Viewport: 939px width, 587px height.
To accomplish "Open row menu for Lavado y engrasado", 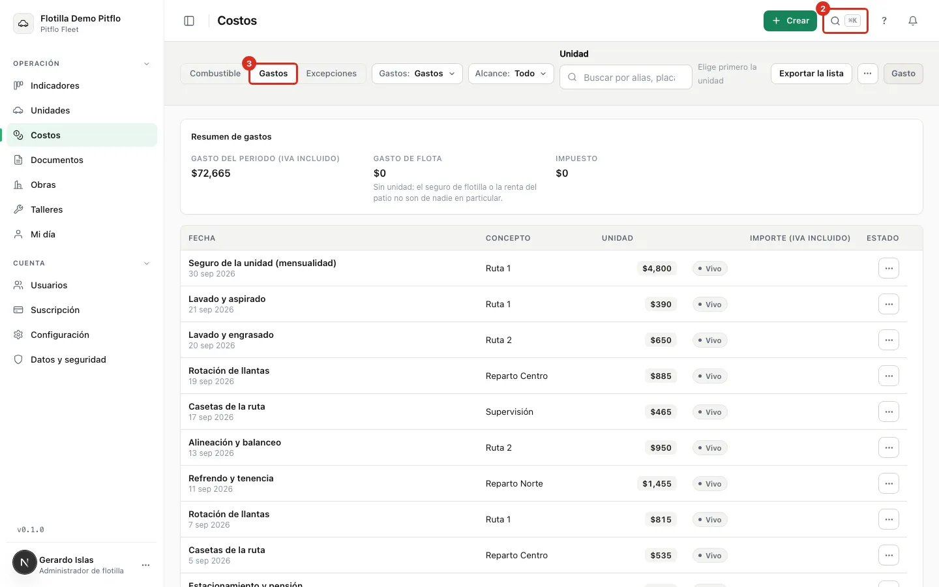I will [x=889, y=340].
